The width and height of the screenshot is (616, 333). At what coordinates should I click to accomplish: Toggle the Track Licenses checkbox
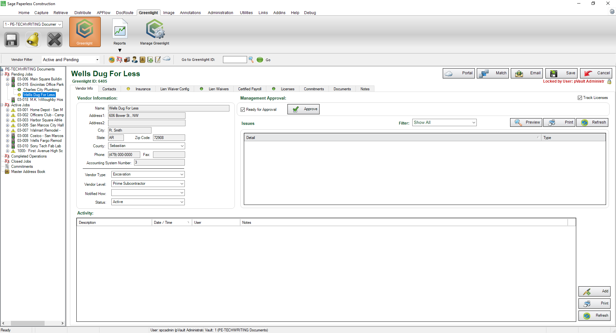580,98
